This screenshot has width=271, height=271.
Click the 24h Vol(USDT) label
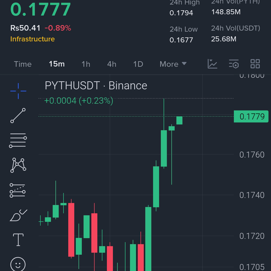236,28
